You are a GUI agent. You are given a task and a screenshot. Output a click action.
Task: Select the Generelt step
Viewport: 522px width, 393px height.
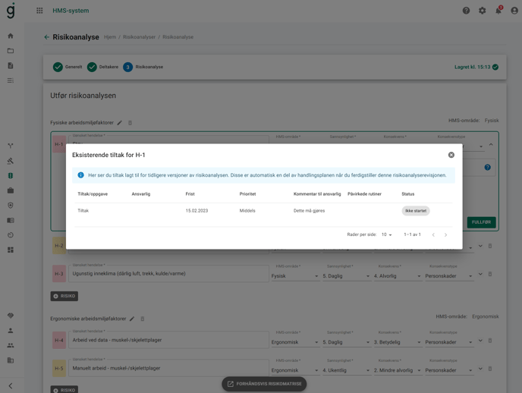pos(68,67)
